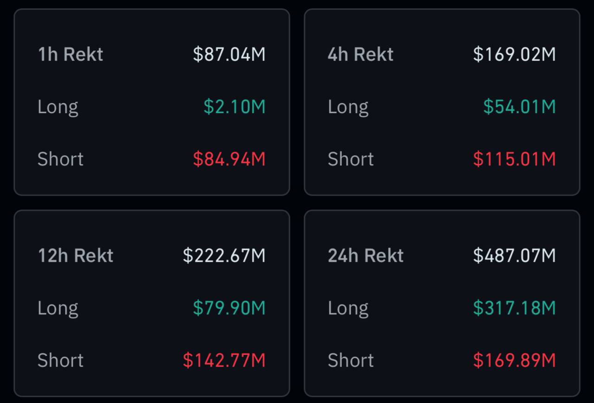Select the 4h Rekt total $169.02M
Image resolution: width=594 pixels, height=403 pixels.
pyautogui.click(x=514, y=54)
